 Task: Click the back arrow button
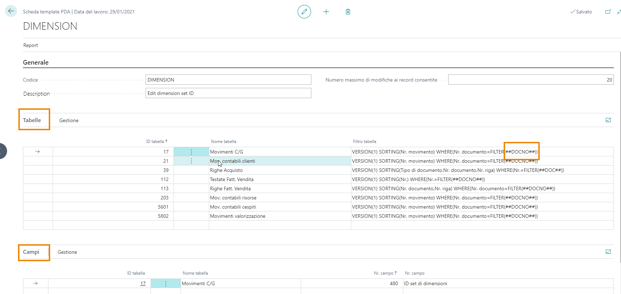(11, 11)
